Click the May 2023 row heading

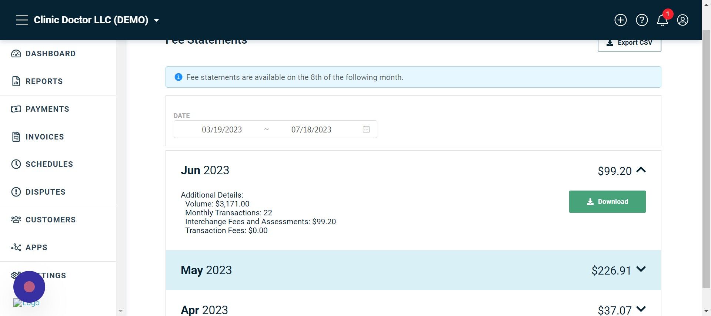click(206, 270)
